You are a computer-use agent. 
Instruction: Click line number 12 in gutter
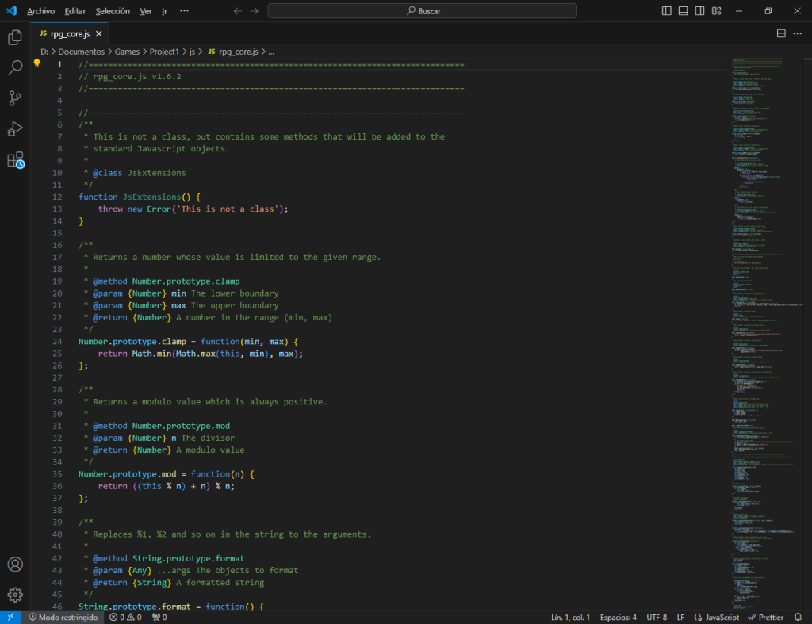tap(57, 197)
